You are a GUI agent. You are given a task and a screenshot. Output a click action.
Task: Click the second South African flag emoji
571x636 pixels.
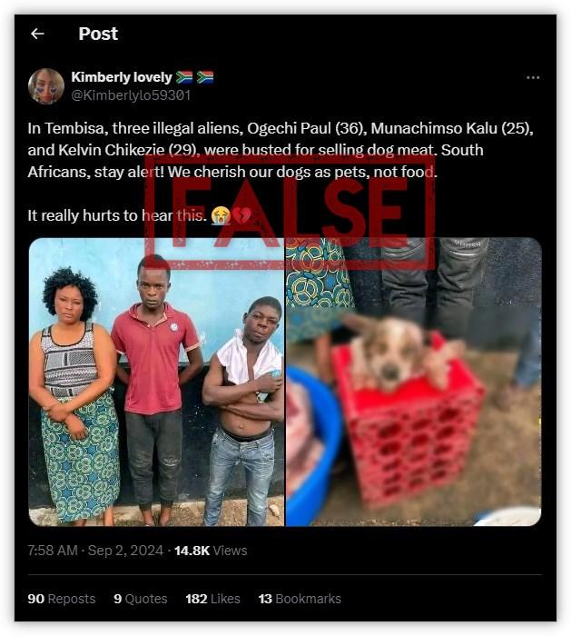click(x=205, y=77)
